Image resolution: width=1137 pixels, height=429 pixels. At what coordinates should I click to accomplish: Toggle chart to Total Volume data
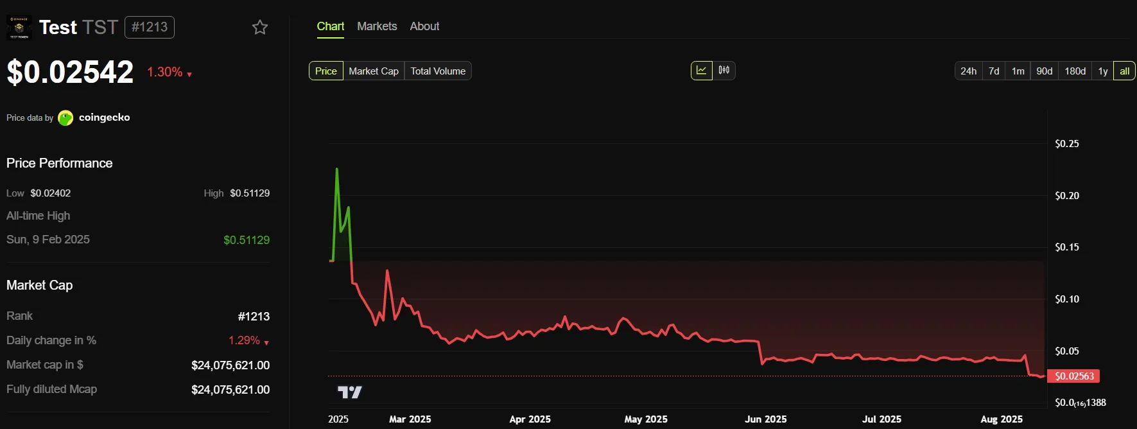tap(438, 71)
